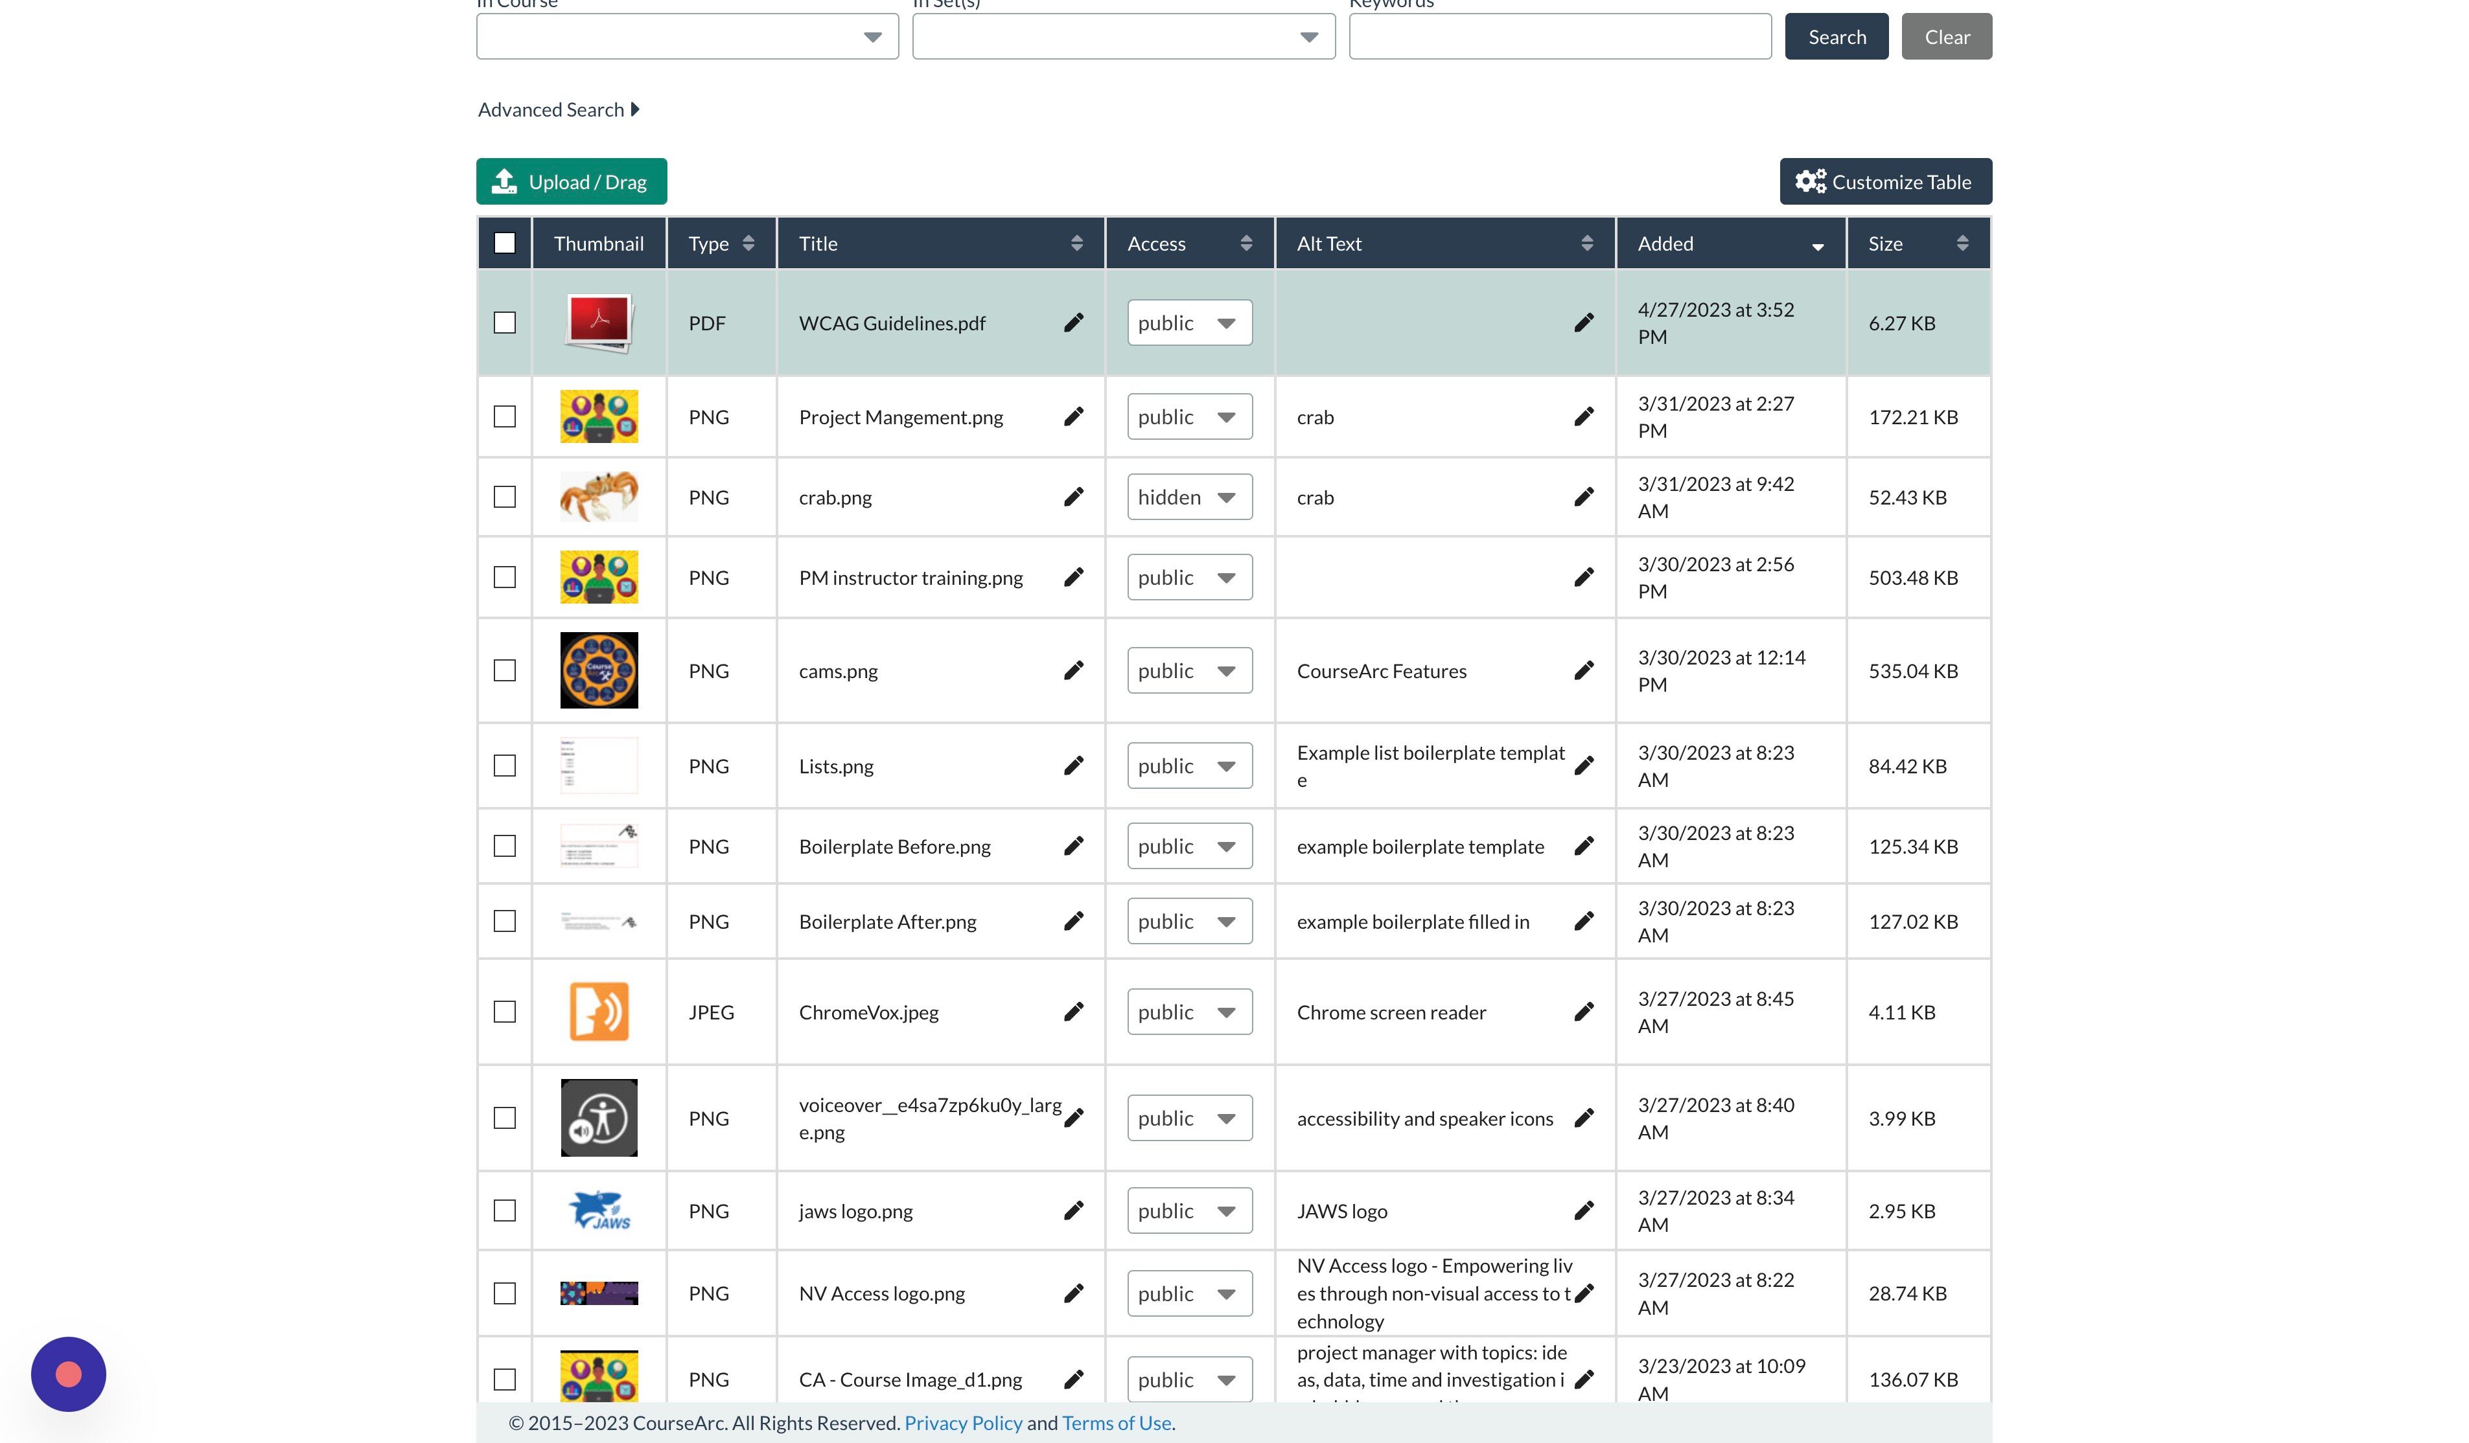The image size is (2469, 1443).
Task: Open the Terms of Use link
Action: click(1117, 1422)
